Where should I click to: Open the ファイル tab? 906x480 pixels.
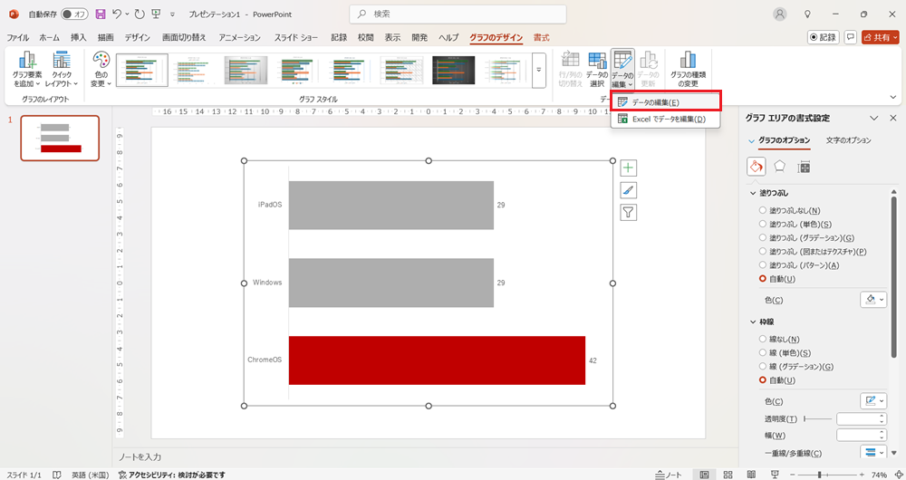tap(18, 37)
